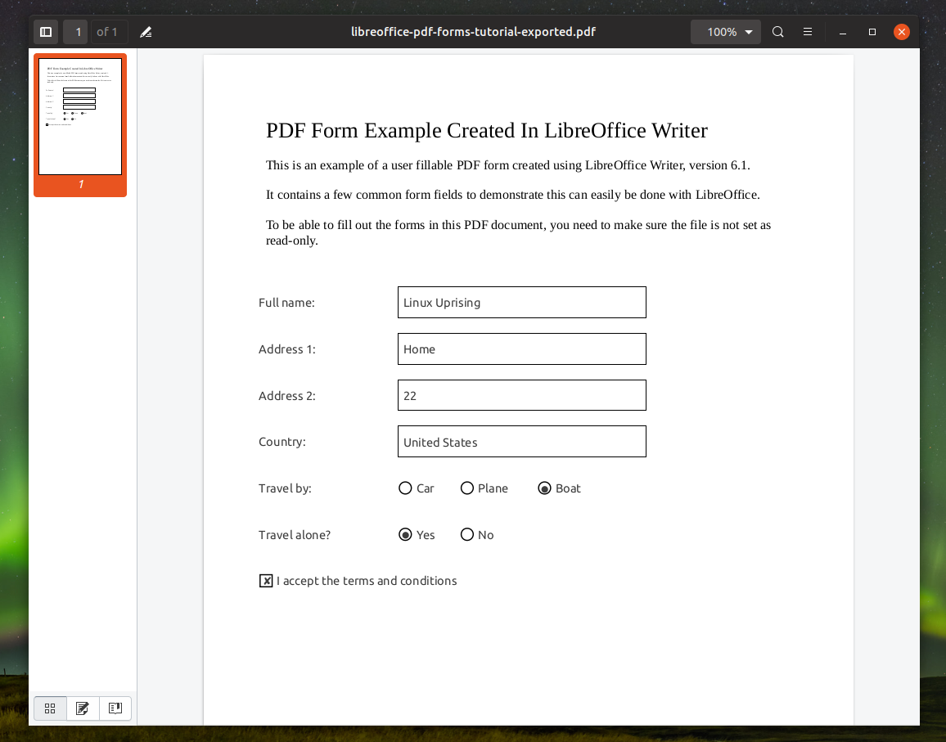This screenshot has width=946, height=742.
Task: Select page 1 thumbnail in sidebar
Action: pos(79,115)
